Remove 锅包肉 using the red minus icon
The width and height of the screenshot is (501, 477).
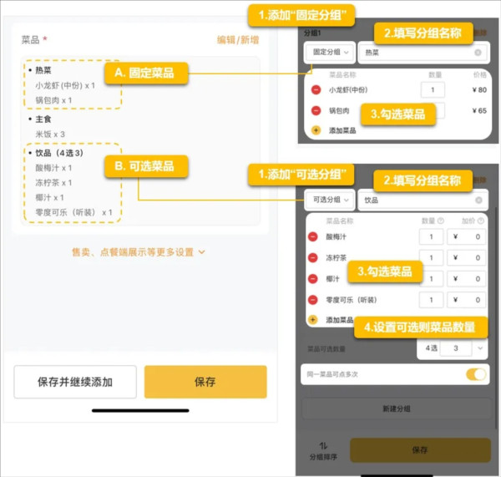pos(316,110)
